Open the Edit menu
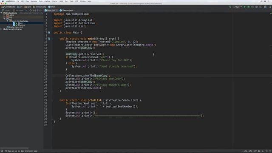This screenshot has width=272, height=153. click(x=22, y=1)
